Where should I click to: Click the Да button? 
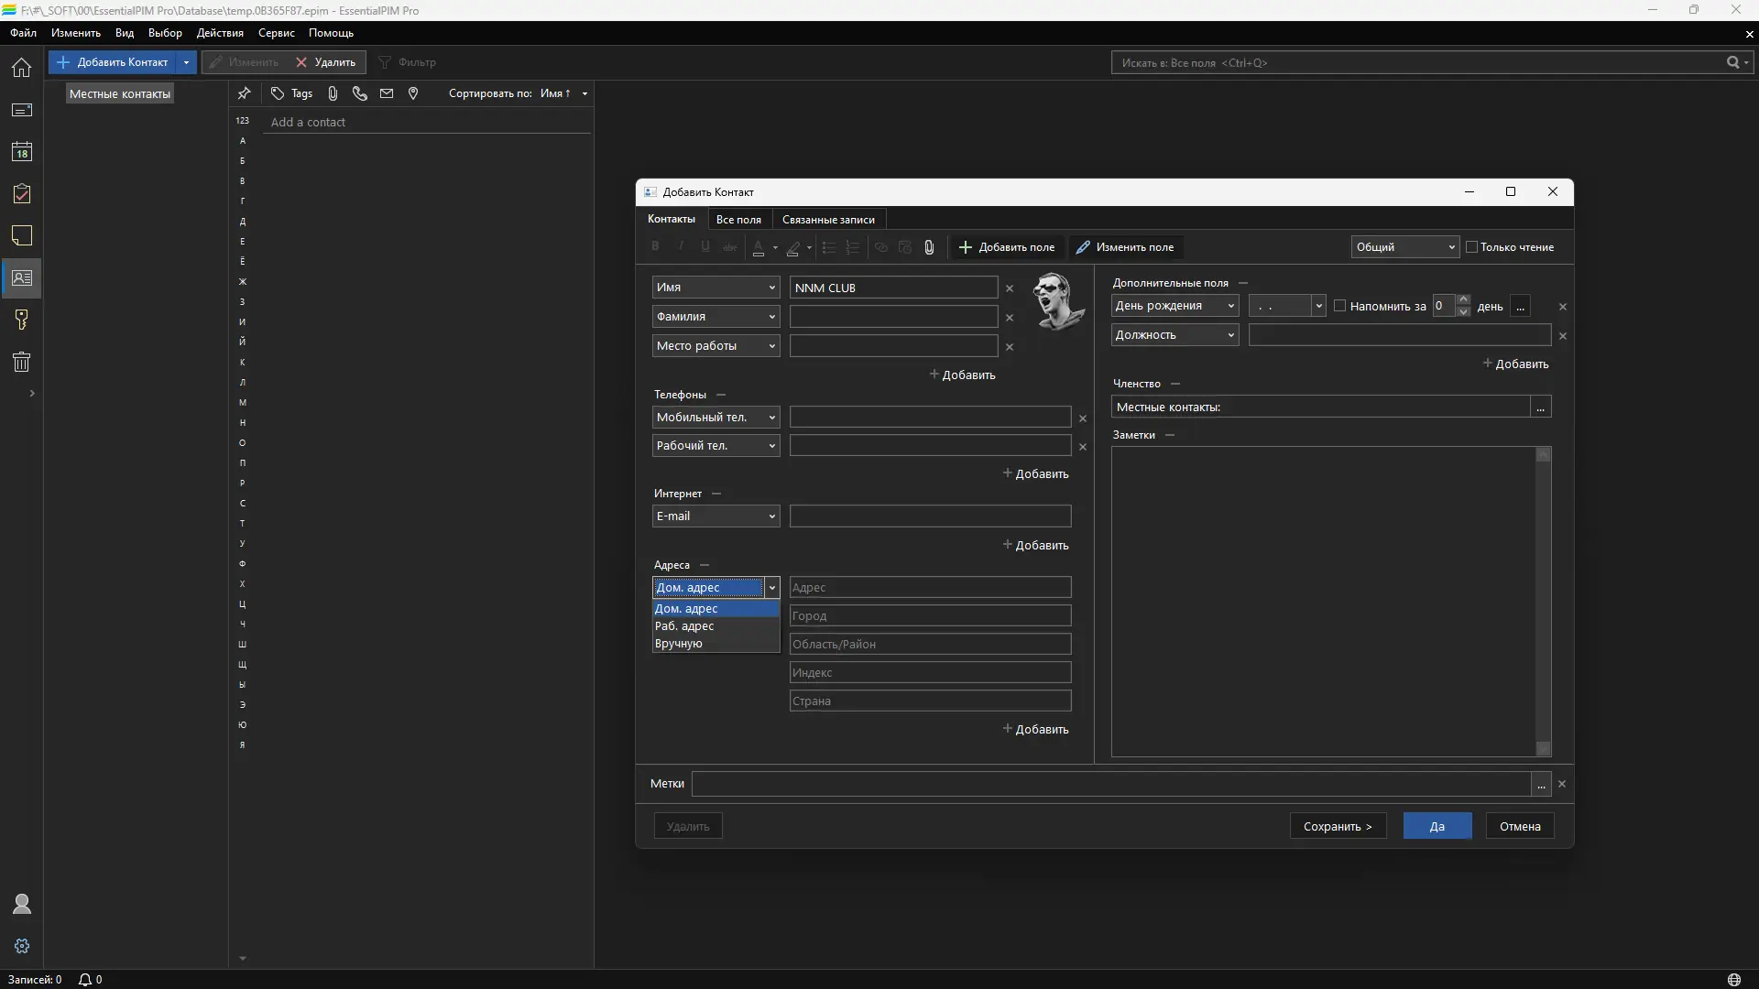pyautogui.click(x=1437, y=826)
